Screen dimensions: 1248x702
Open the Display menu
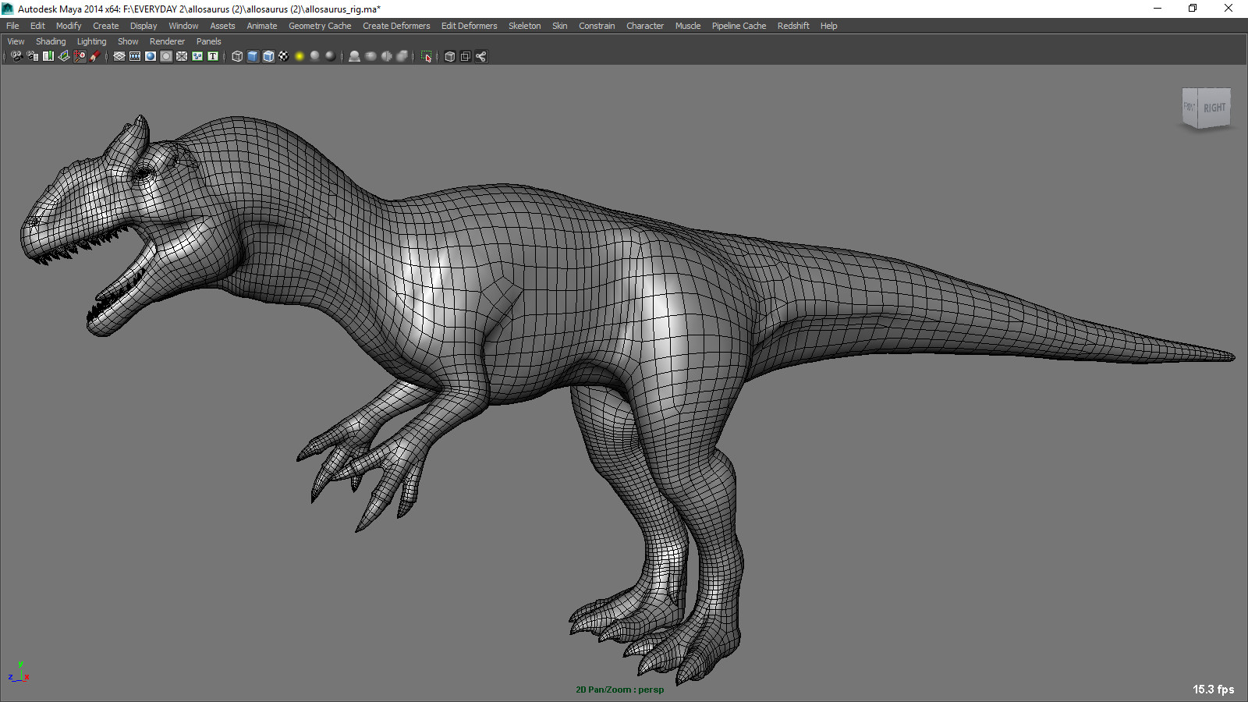tap(144, 26)
